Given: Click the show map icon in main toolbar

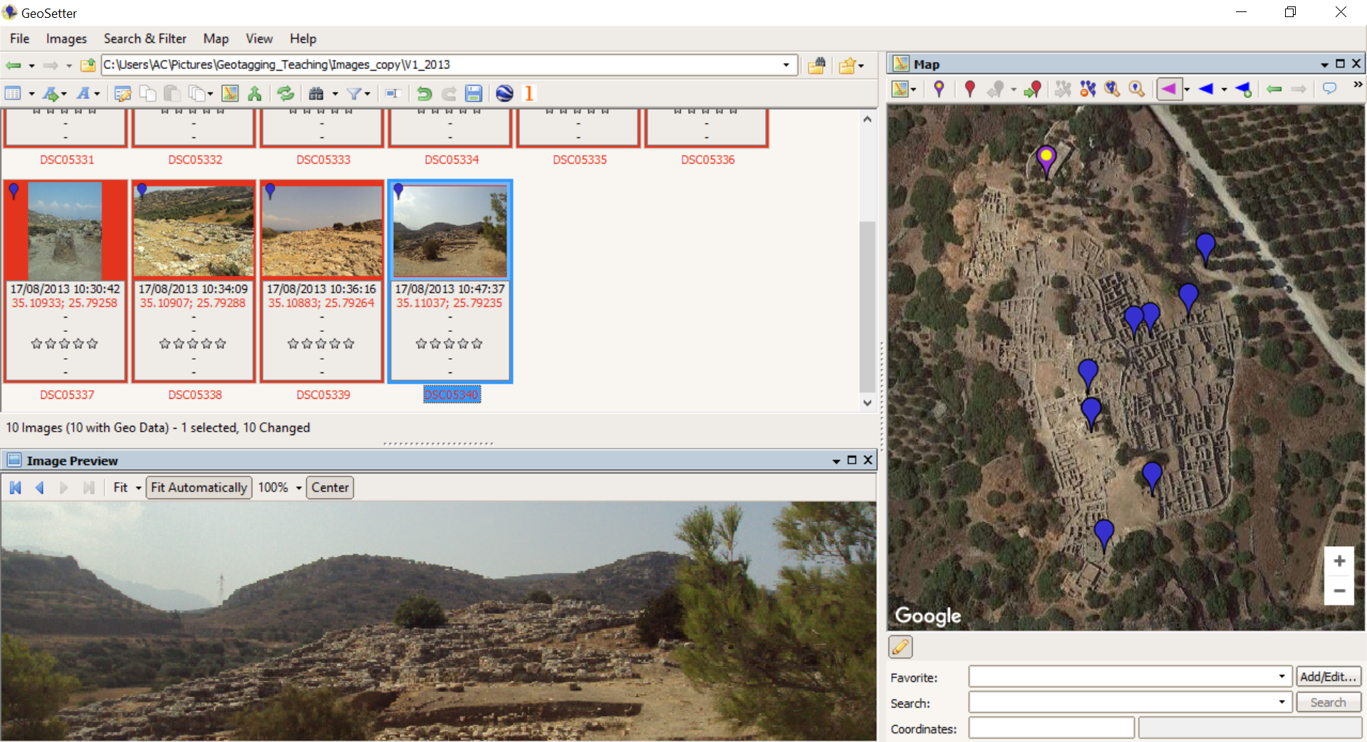Looking at the screenshot, I should coord(230,93).
